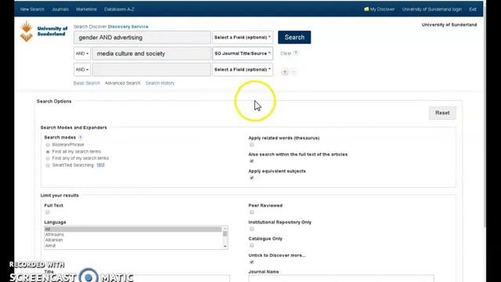Screen dimensions: 501x282
Task: Click Advanced Search link
Action: coord(122,83)
